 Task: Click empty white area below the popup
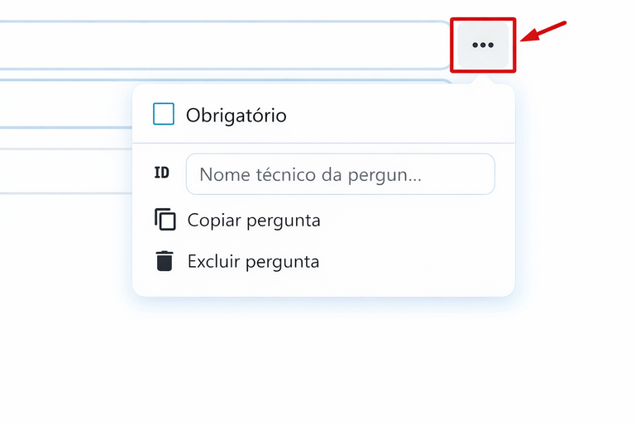coord(322,364)
